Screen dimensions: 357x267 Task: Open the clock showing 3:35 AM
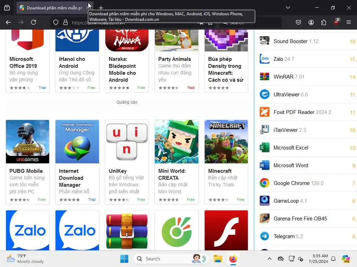pos(318,259)
